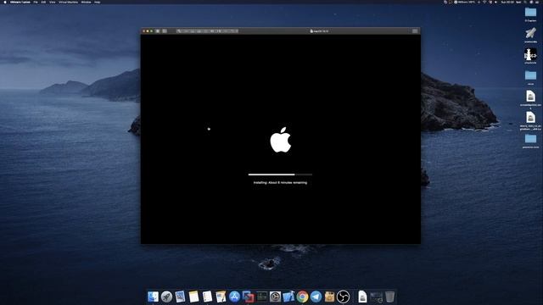
Task: Open the bottom blue folder on desktop
Action: pyautogui.click(x=530, y=139)
